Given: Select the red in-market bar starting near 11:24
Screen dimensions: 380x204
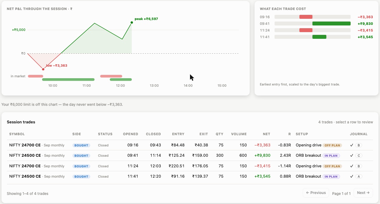Looking at the screenshot, I should tap(111, 76).
